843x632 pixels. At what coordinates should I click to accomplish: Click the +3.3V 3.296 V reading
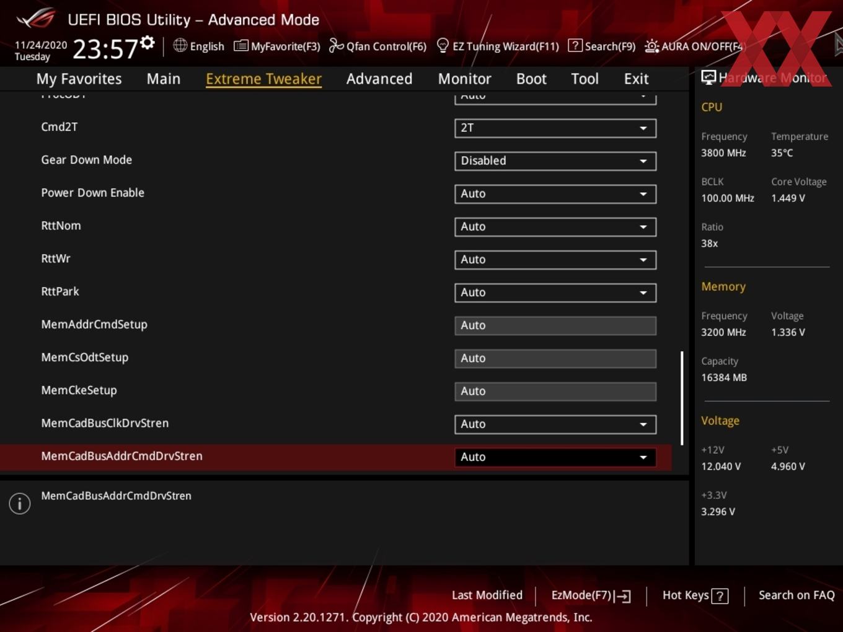[718, 512]
